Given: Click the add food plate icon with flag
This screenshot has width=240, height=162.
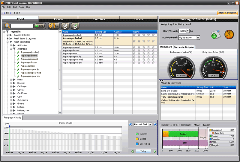Looking at the screenshot, I should 65,26.
